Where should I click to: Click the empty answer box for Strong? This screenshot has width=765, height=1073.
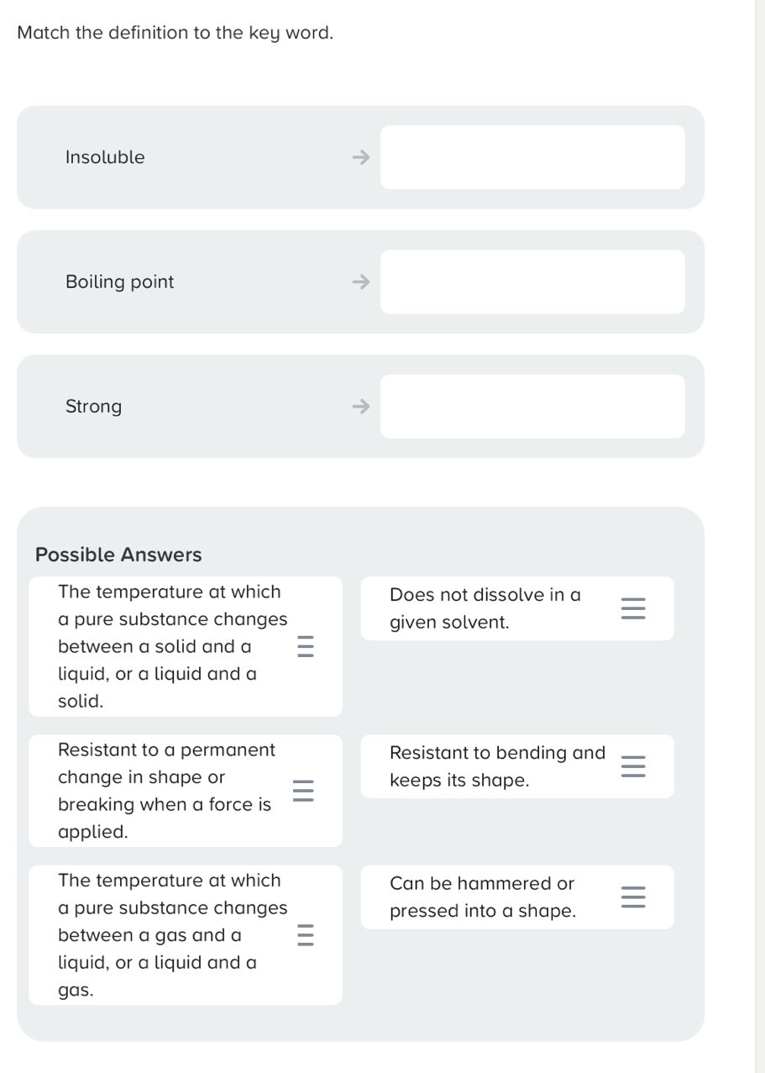coord(532,407)
